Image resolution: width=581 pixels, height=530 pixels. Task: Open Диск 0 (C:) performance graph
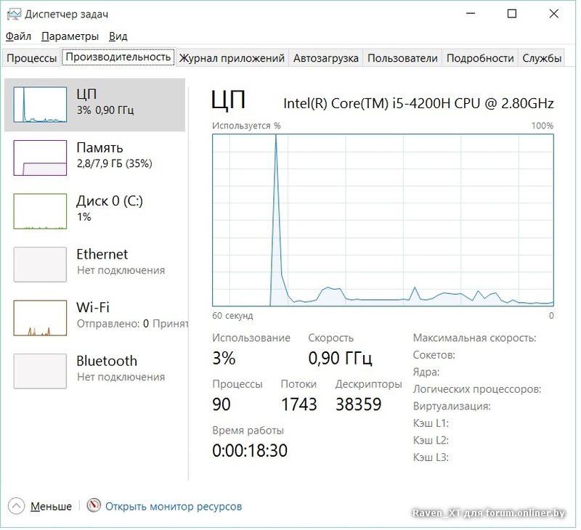coord(40,211)
